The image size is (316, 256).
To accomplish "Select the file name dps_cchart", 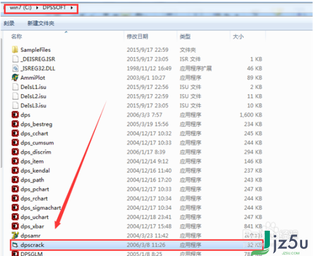I will click(34, 133).
